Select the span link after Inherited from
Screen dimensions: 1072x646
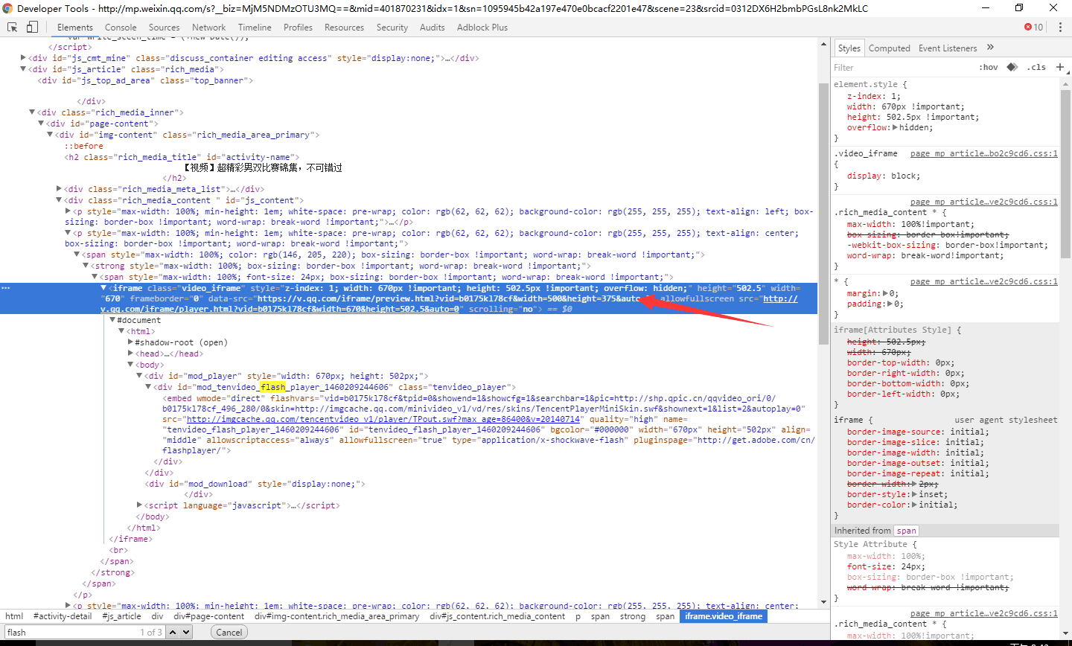coord(906,531)
